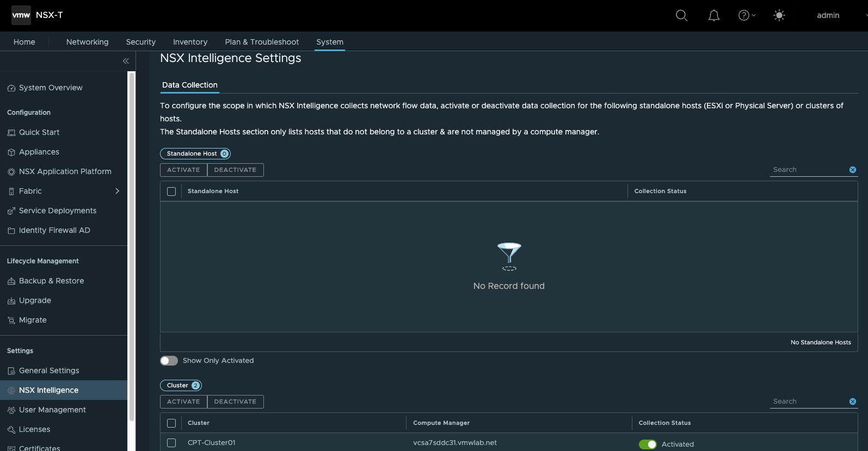Viewport: 868px width, 451px height.
Task: Click DEACTIVATE for clusters
Action: 235,401
